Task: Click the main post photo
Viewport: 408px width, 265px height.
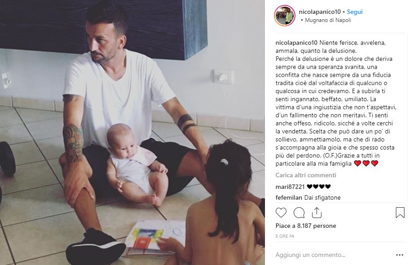Action: click(x=132, y=132)
